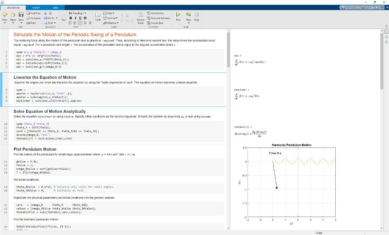Switch to the INSERT ribbon tab
The width and height of the screenshot is (389, 235).
click(36, 8)
